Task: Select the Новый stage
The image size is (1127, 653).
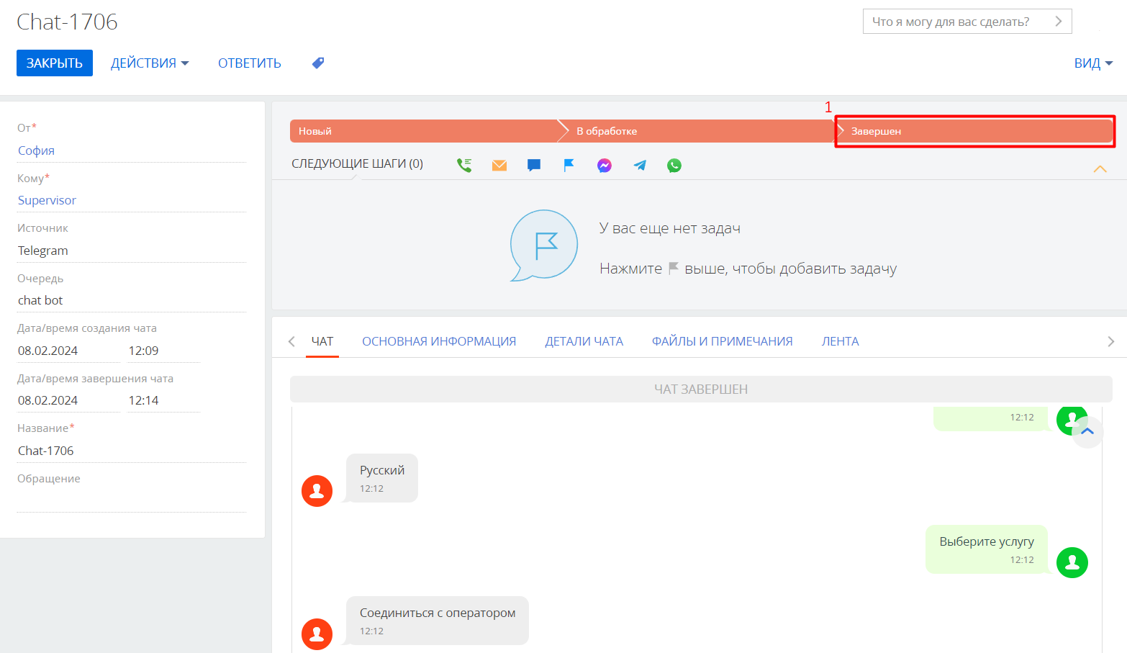Action: tap(424, 131)
